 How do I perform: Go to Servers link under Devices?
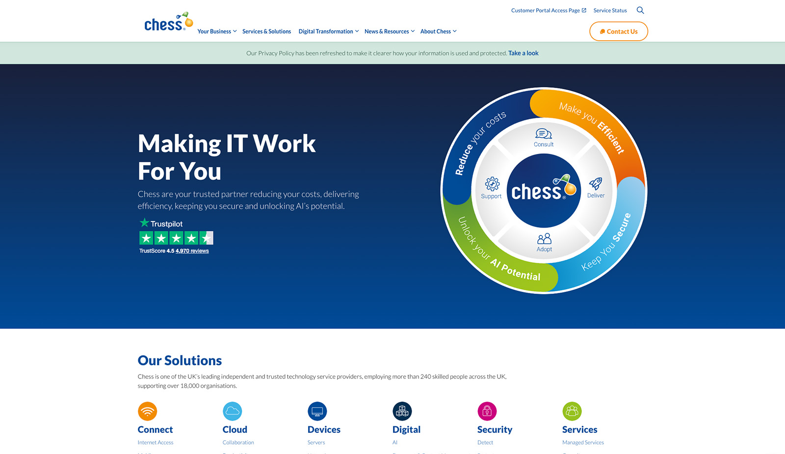click(x=316, y=443)
